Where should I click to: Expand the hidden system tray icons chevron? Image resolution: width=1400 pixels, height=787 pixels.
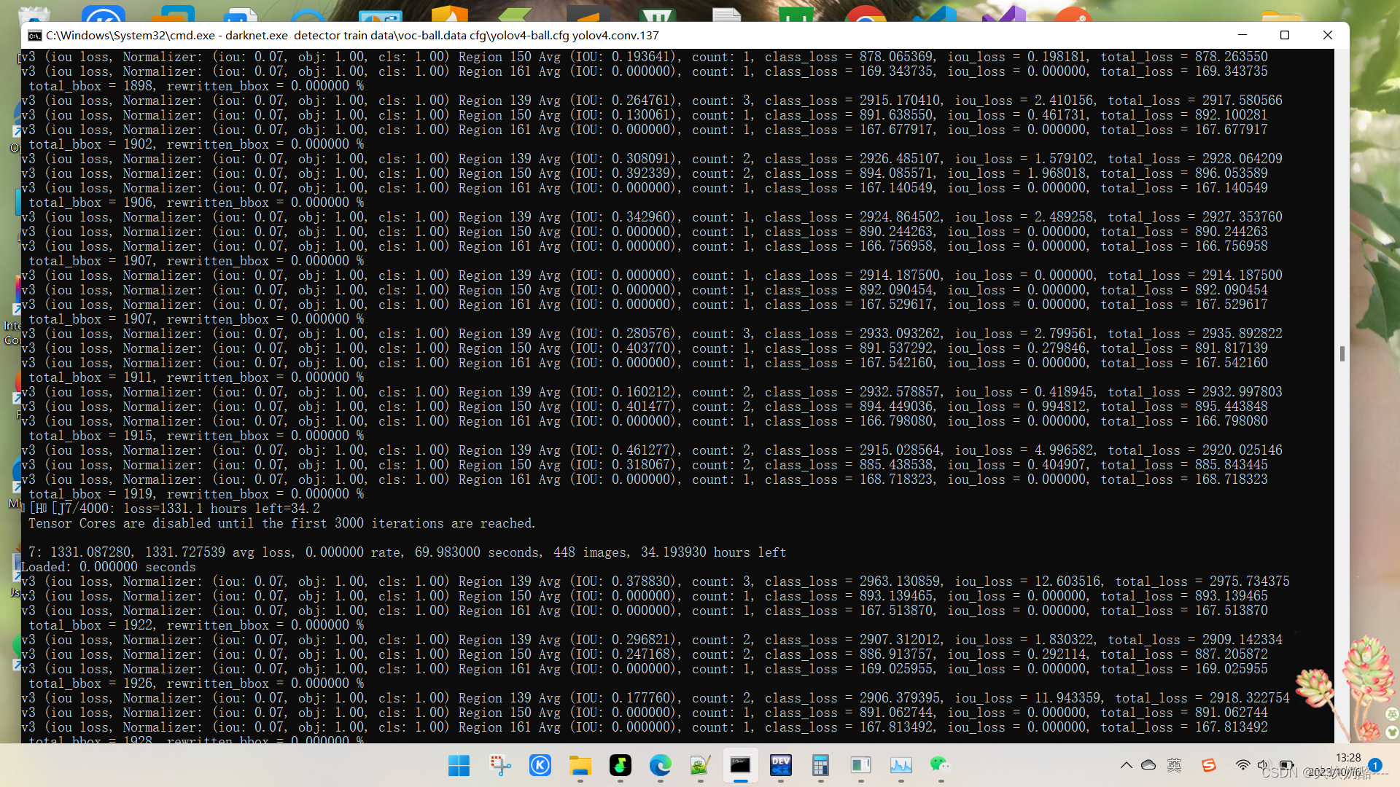[1126, 765]
